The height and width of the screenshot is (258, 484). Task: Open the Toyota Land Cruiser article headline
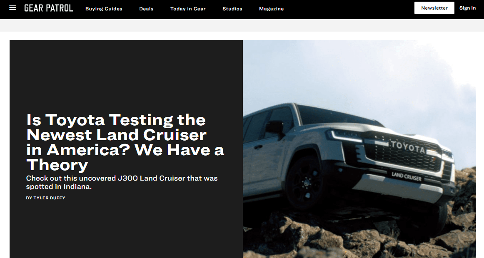tap(125, 142)
